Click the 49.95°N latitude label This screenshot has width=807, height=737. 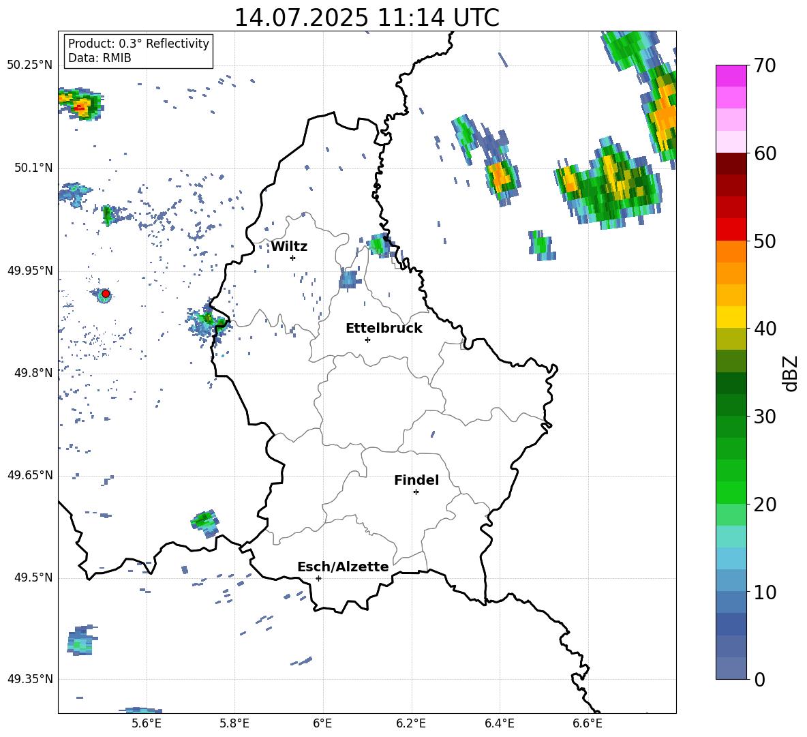tap(30, 271)
